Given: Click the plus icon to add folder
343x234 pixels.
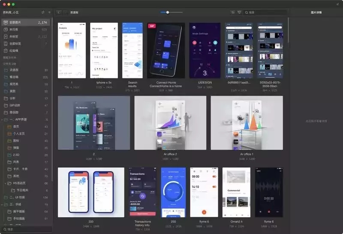Looking at the screenshot, I should [49, 12].
